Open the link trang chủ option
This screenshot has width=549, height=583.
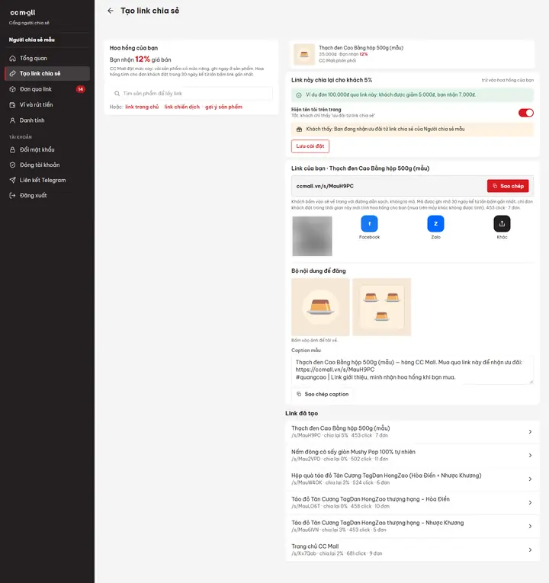point(142,107)
